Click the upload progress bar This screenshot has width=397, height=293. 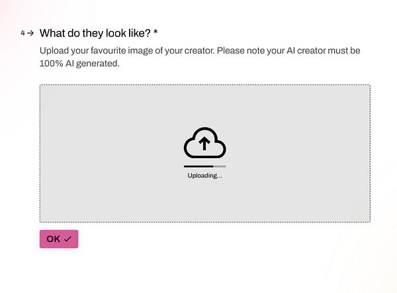click(x=204, y=166)
